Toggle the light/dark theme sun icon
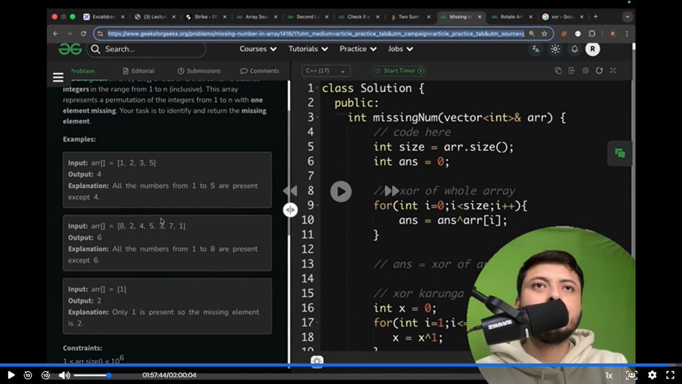The width and height of the screenshot is (682, 384). (555, 49)
